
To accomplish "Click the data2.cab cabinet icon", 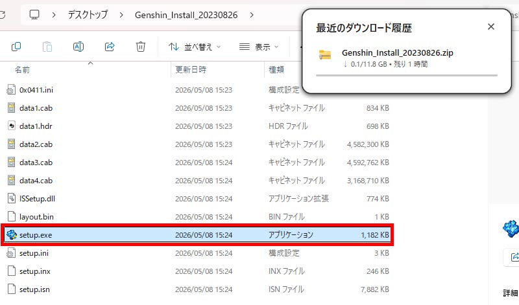I will coord(11,144).
